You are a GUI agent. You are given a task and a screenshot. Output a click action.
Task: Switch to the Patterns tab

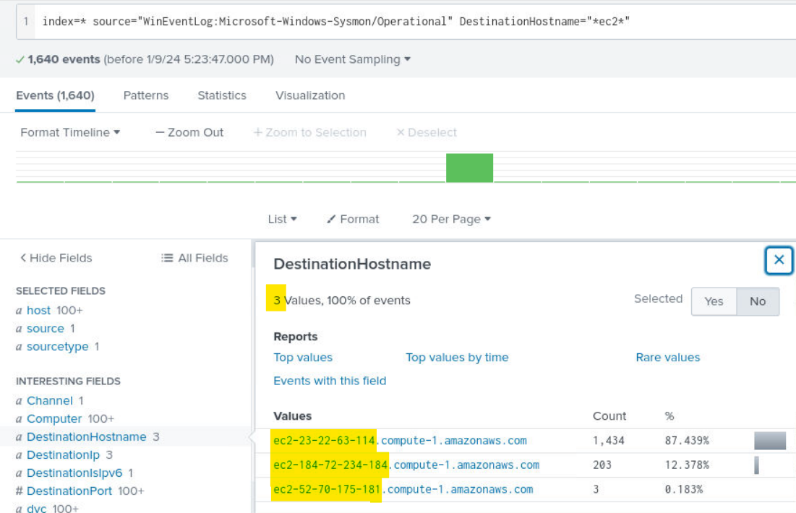pyautogui.click(x=146, y=95)
